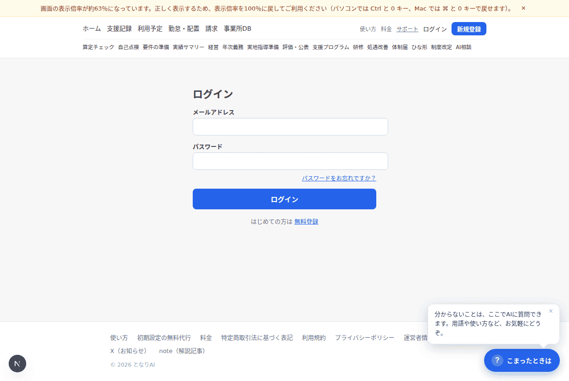Open 要件の準備 in the sub navigation
Image resolution: width=569 pixels, height=381 pixels.
pos(156,47)
